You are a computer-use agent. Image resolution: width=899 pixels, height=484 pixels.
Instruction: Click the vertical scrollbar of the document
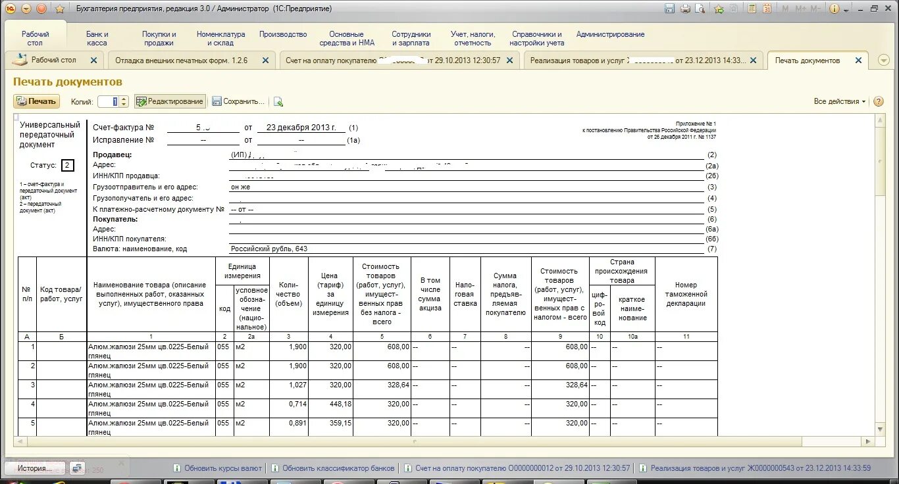(881, 276)
